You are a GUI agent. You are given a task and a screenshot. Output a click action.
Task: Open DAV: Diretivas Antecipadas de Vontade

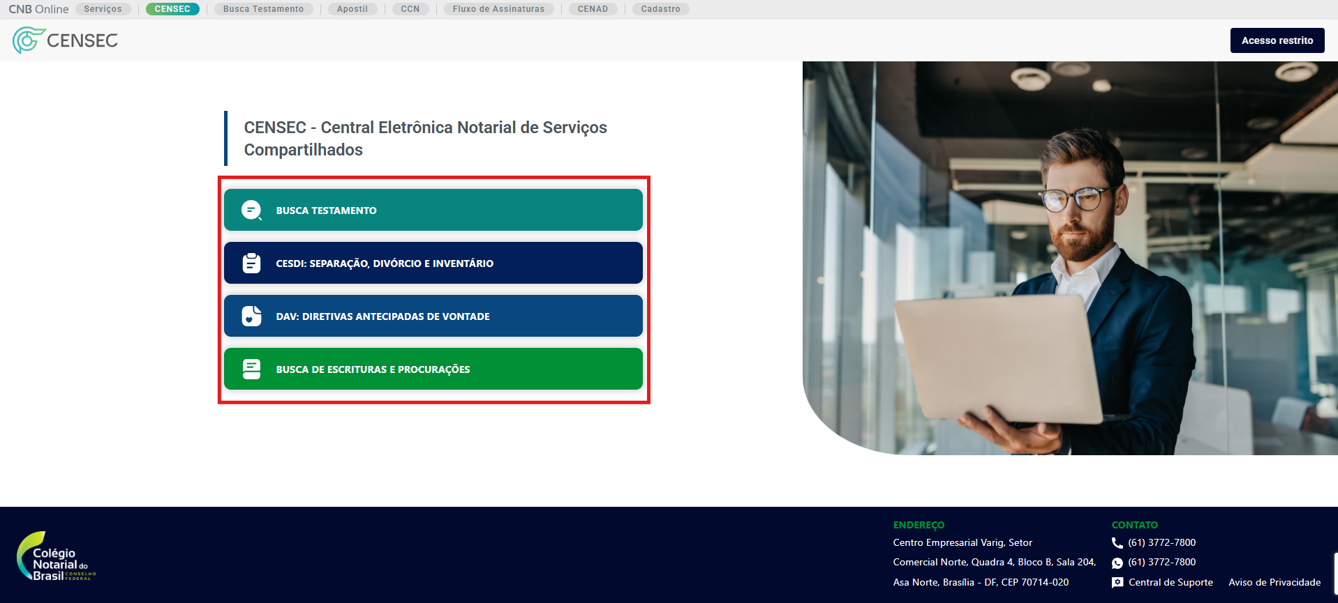tap(433, 316)
